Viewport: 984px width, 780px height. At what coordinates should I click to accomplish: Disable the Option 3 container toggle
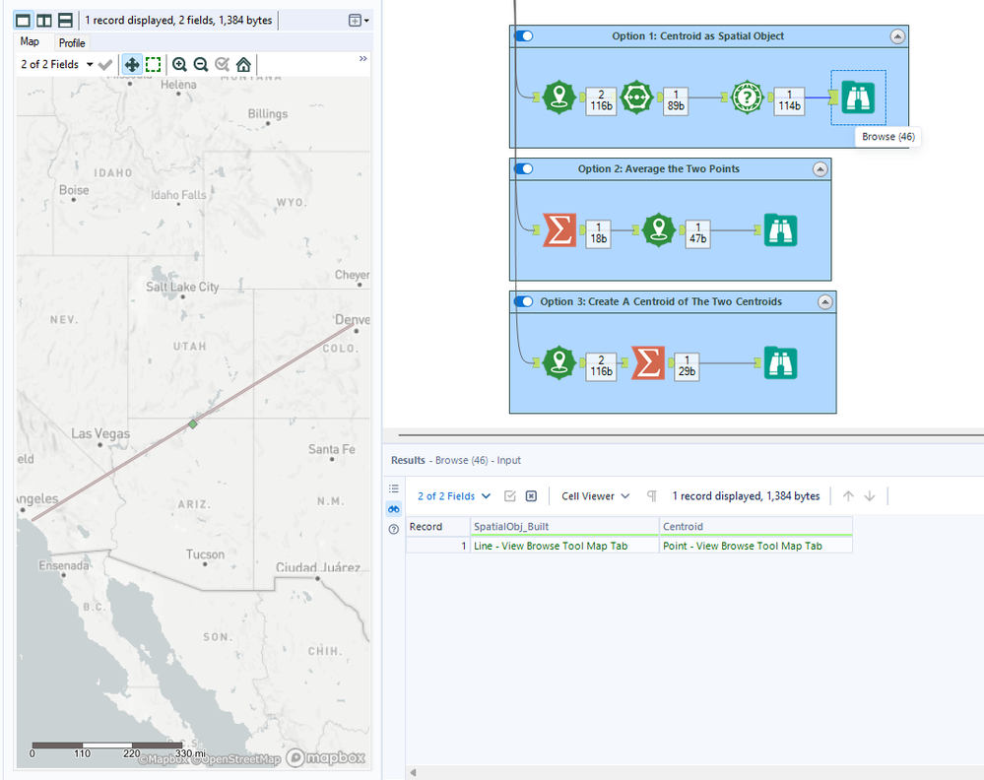(523, 301)
